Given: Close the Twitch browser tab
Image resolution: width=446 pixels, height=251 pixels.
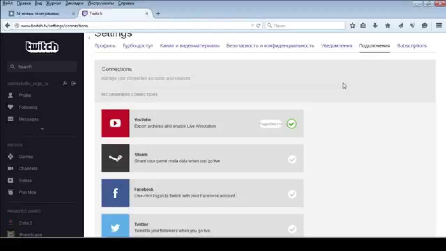Looking at the screenshot, I should (x=147, y=14).
